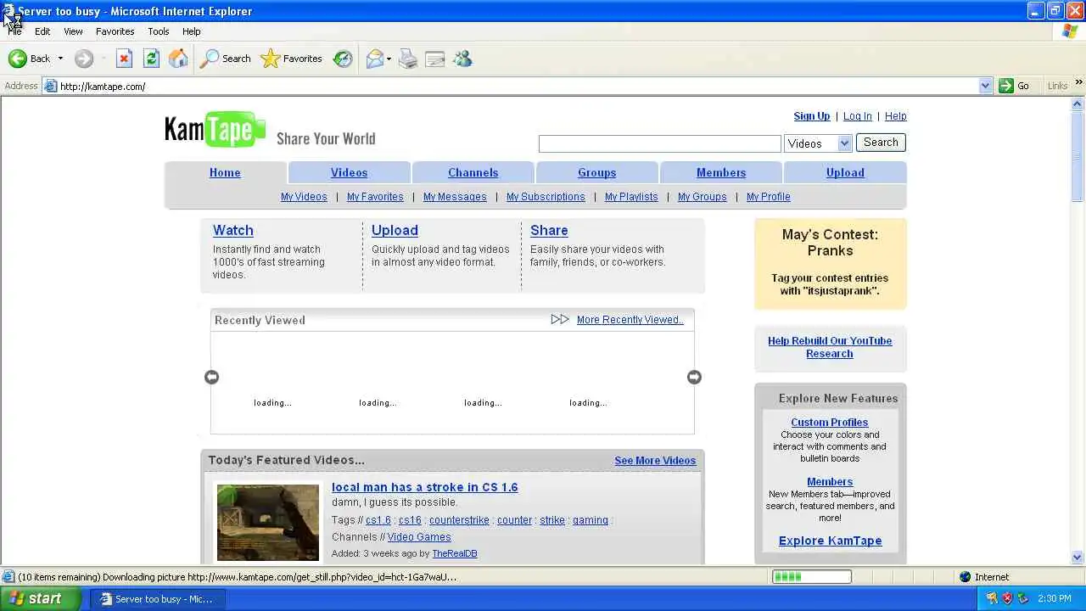Switch to the Members tab
Screen dimensions: 1086x611
click(720, 172)
